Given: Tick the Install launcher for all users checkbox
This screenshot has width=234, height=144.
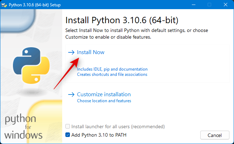Looking at the screenshot, I should pos(68,126).
